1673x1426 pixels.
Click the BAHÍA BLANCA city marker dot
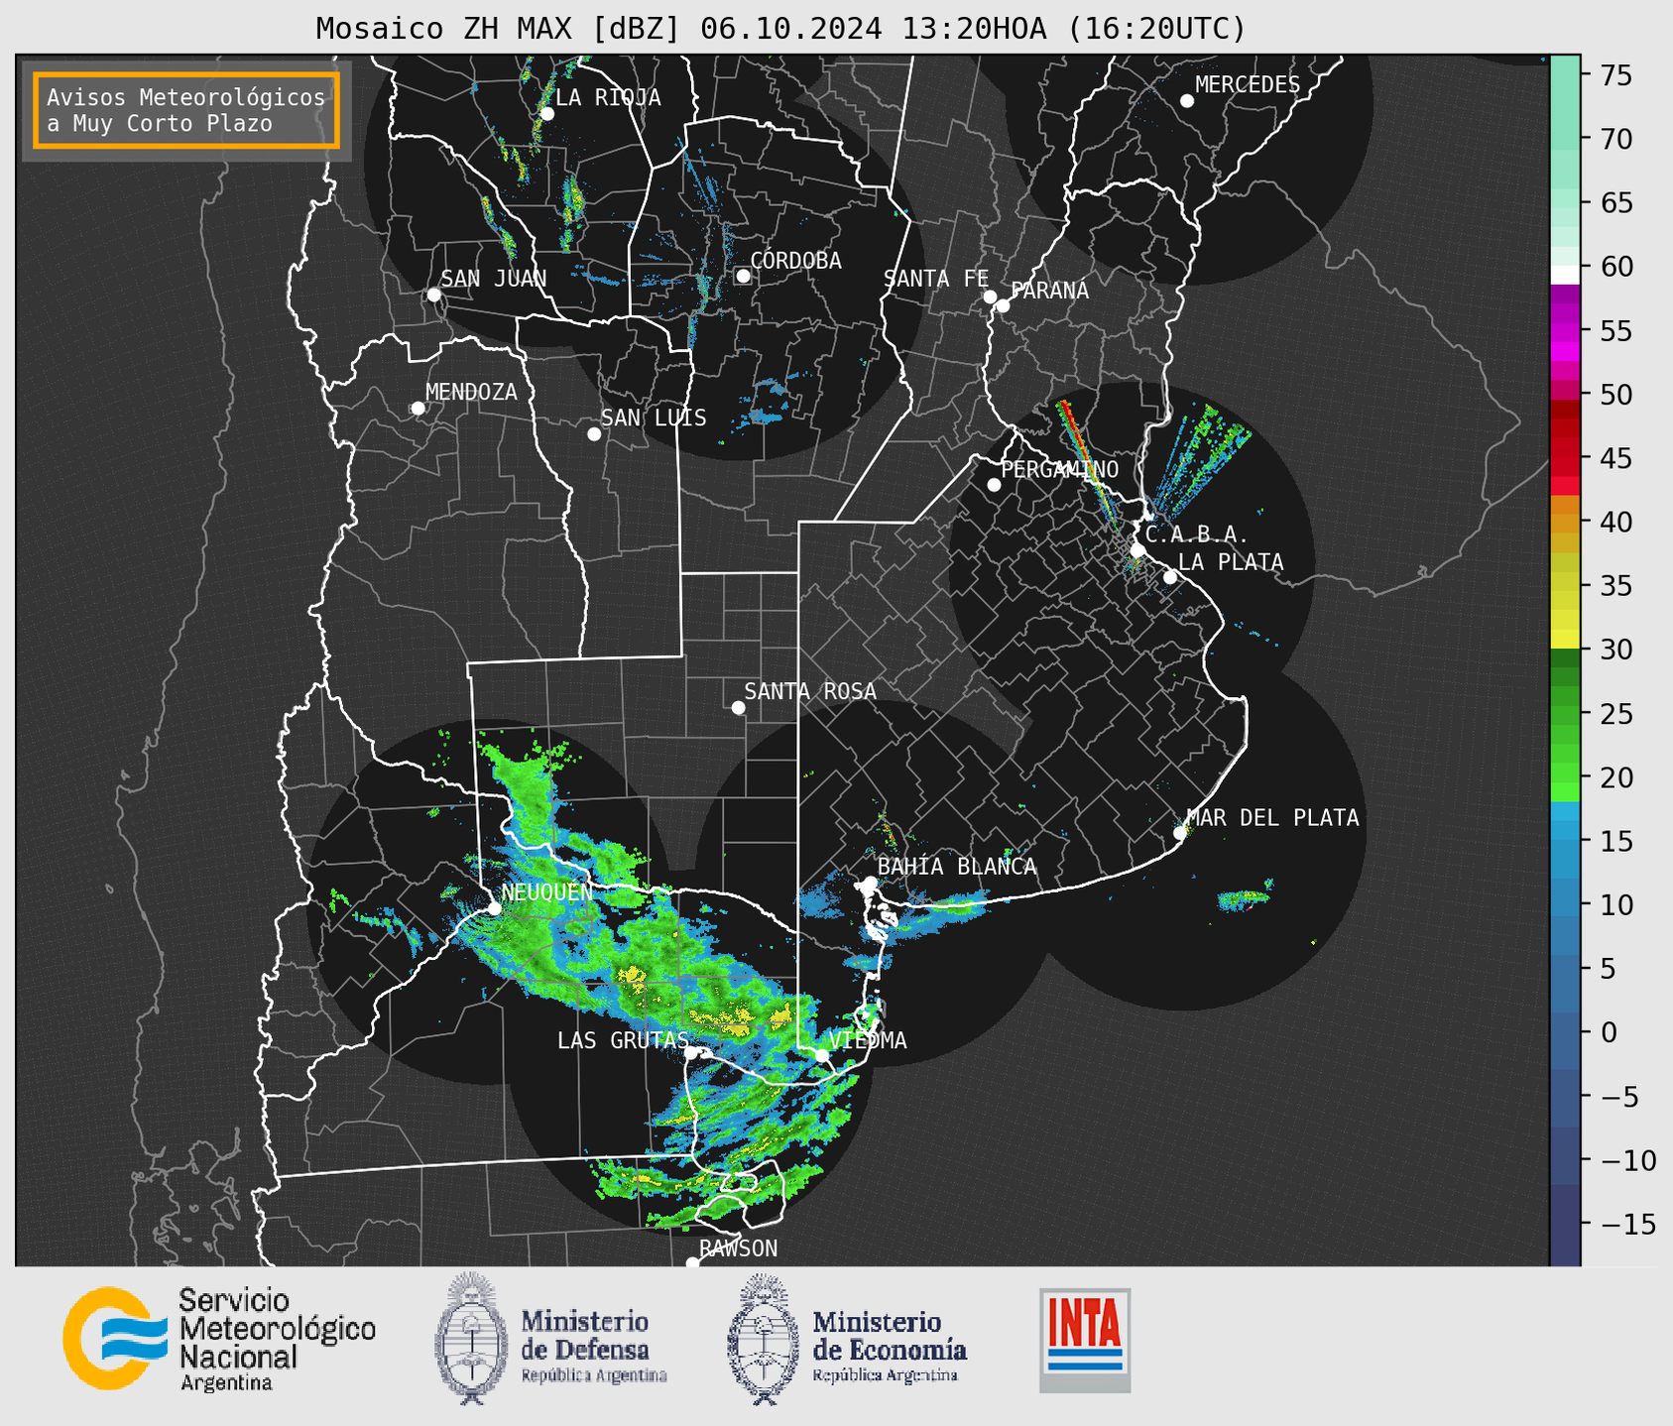click(x=870, y=883)
